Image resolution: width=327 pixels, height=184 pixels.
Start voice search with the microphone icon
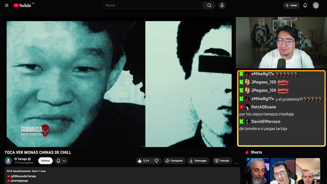[x=222, y=5]
